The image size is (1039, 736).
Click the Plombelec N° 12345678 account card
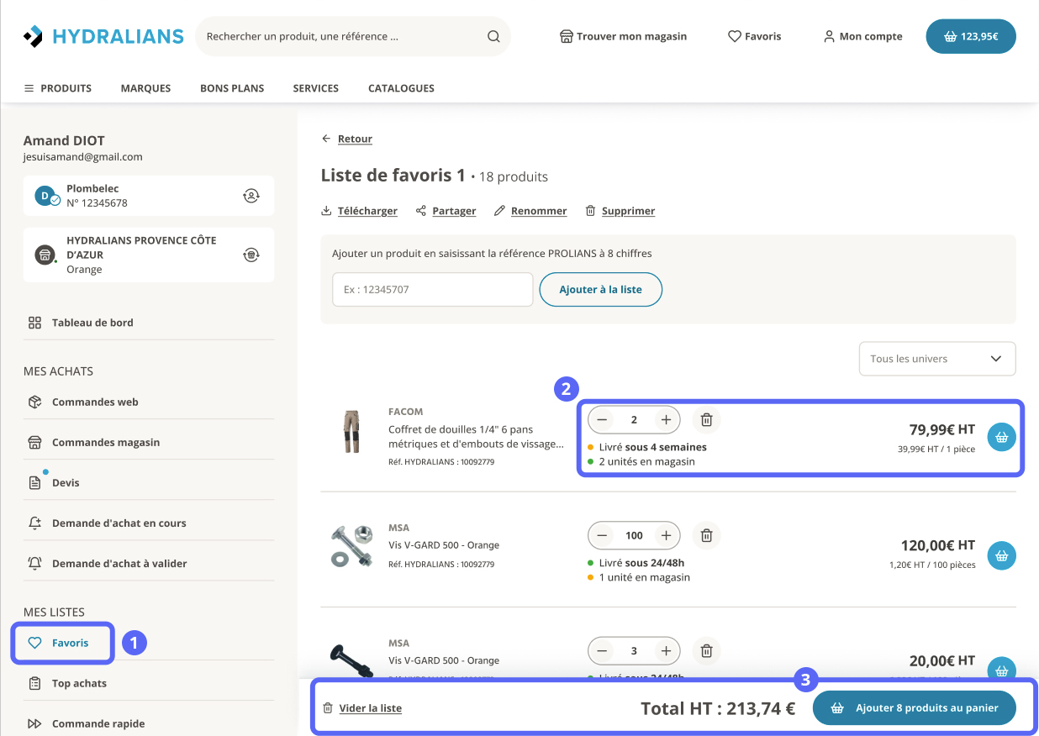[149, 196]
